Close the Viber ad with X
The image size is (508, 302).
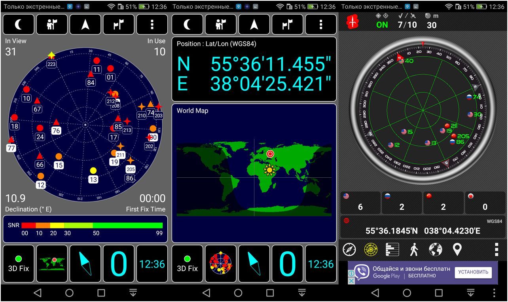351,280
